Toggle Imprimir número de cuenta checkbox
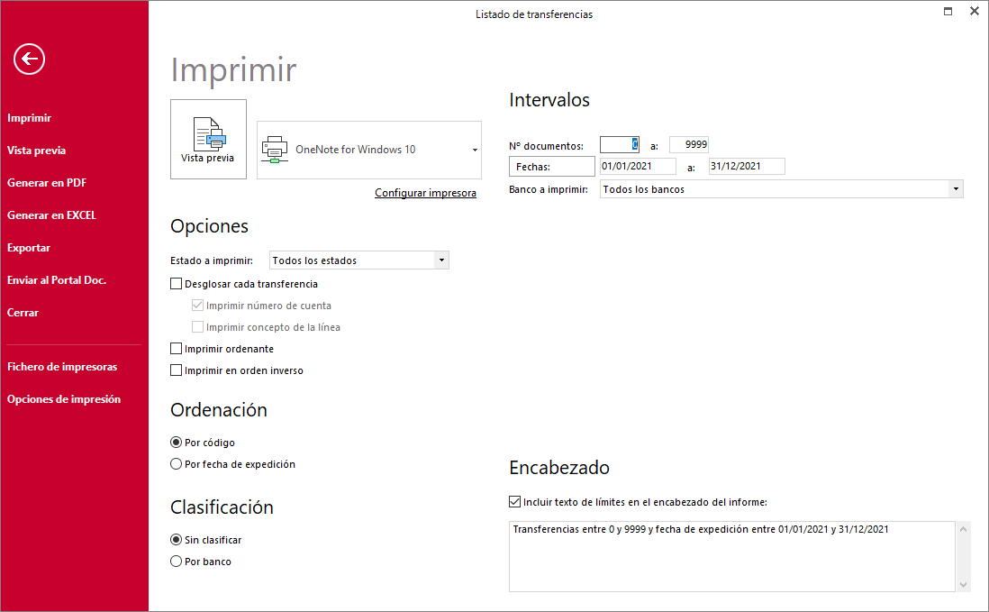This screenshot has width=989, height=612. (x=197, y=306)
